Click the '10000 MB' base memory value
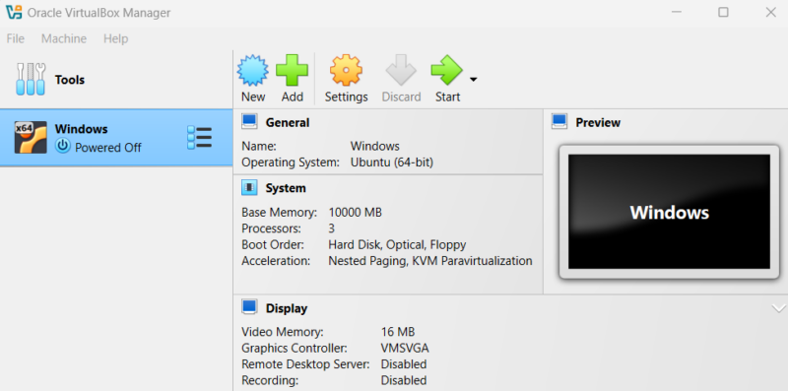788x391 pixels. 355,212
